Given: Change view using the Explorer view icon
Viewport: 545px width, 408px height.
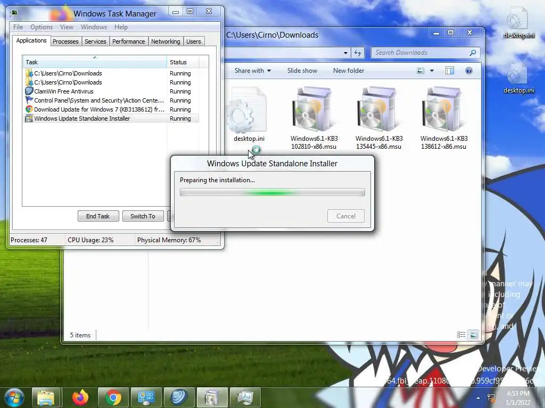Looking at the screenshot, I should (420, 71).
